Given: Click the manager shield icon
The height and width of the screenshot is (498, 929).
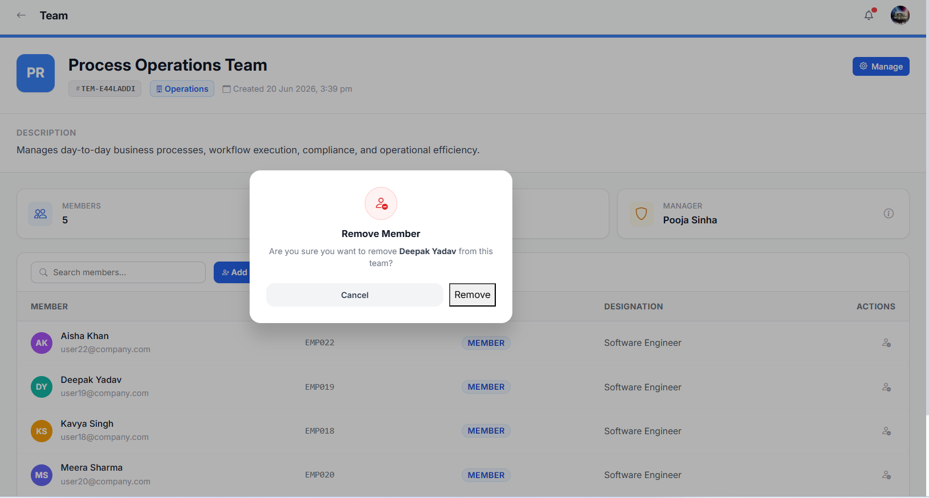Looking at the screenshot, I should [x=641, y=214].
